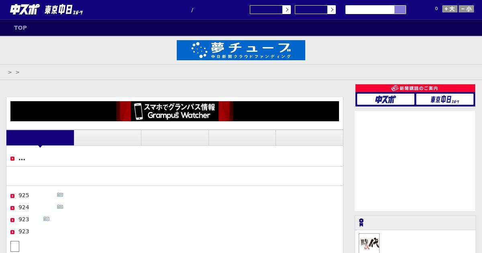The width and height of the screenshot is (482, 253).
Task: Click the 中スポ logo in the header
Action: pos(25,10)
